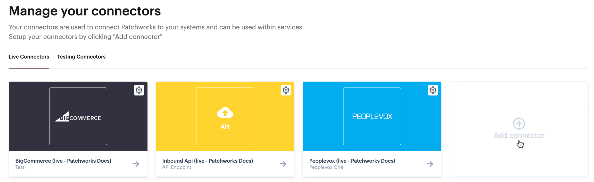Click the plus circle icon
Viewport: 594px width, 182px height.
[x=519, y=124]
